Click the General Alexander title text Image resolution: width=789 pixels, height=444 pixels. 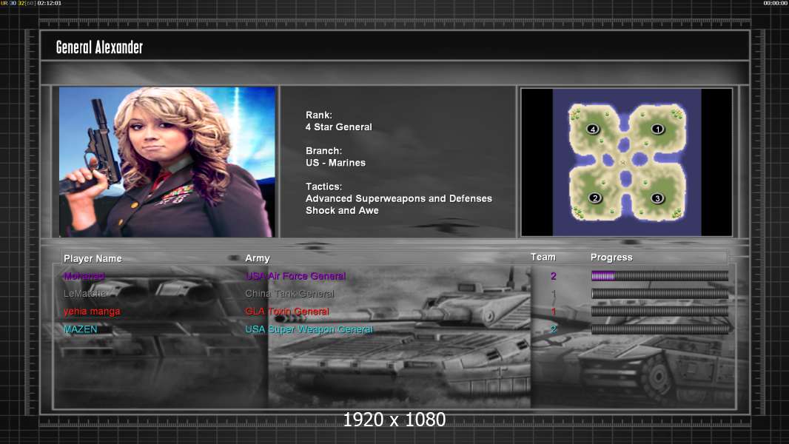click(99, 47)
